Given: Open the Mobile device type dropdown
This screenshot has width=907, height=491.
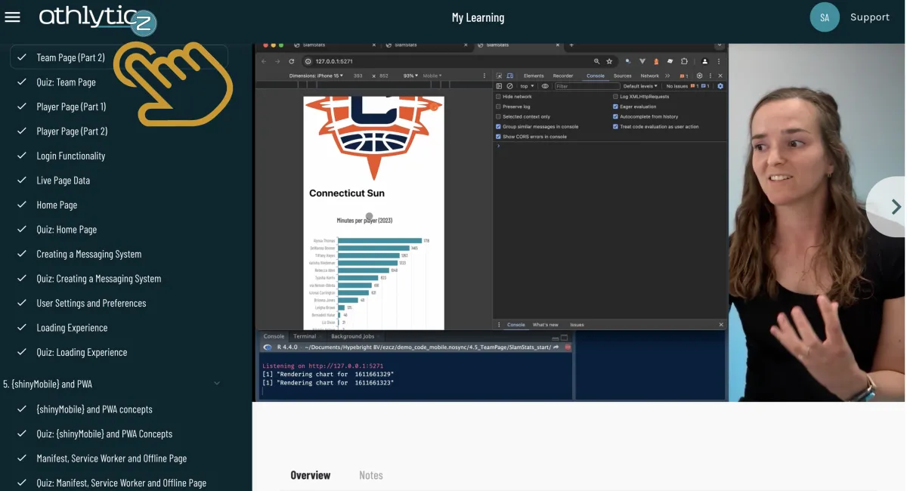Looking at the screenshot, I should [x=432, y=76].
